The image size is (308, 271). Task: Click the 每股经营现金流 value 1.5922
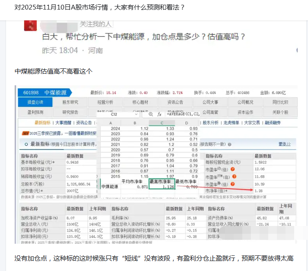click(x=260, y=162)
